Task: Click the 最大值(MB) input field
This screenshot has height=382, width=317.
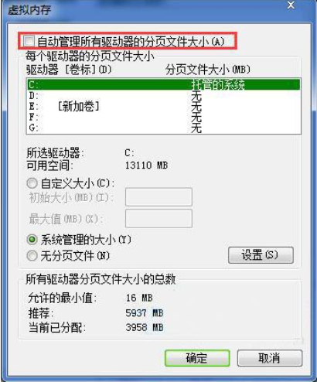Action: [x=158, y=219]
